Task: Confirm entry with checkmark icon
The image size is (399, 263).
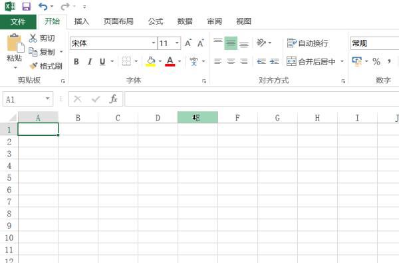Action: click(x=96, y=99)
